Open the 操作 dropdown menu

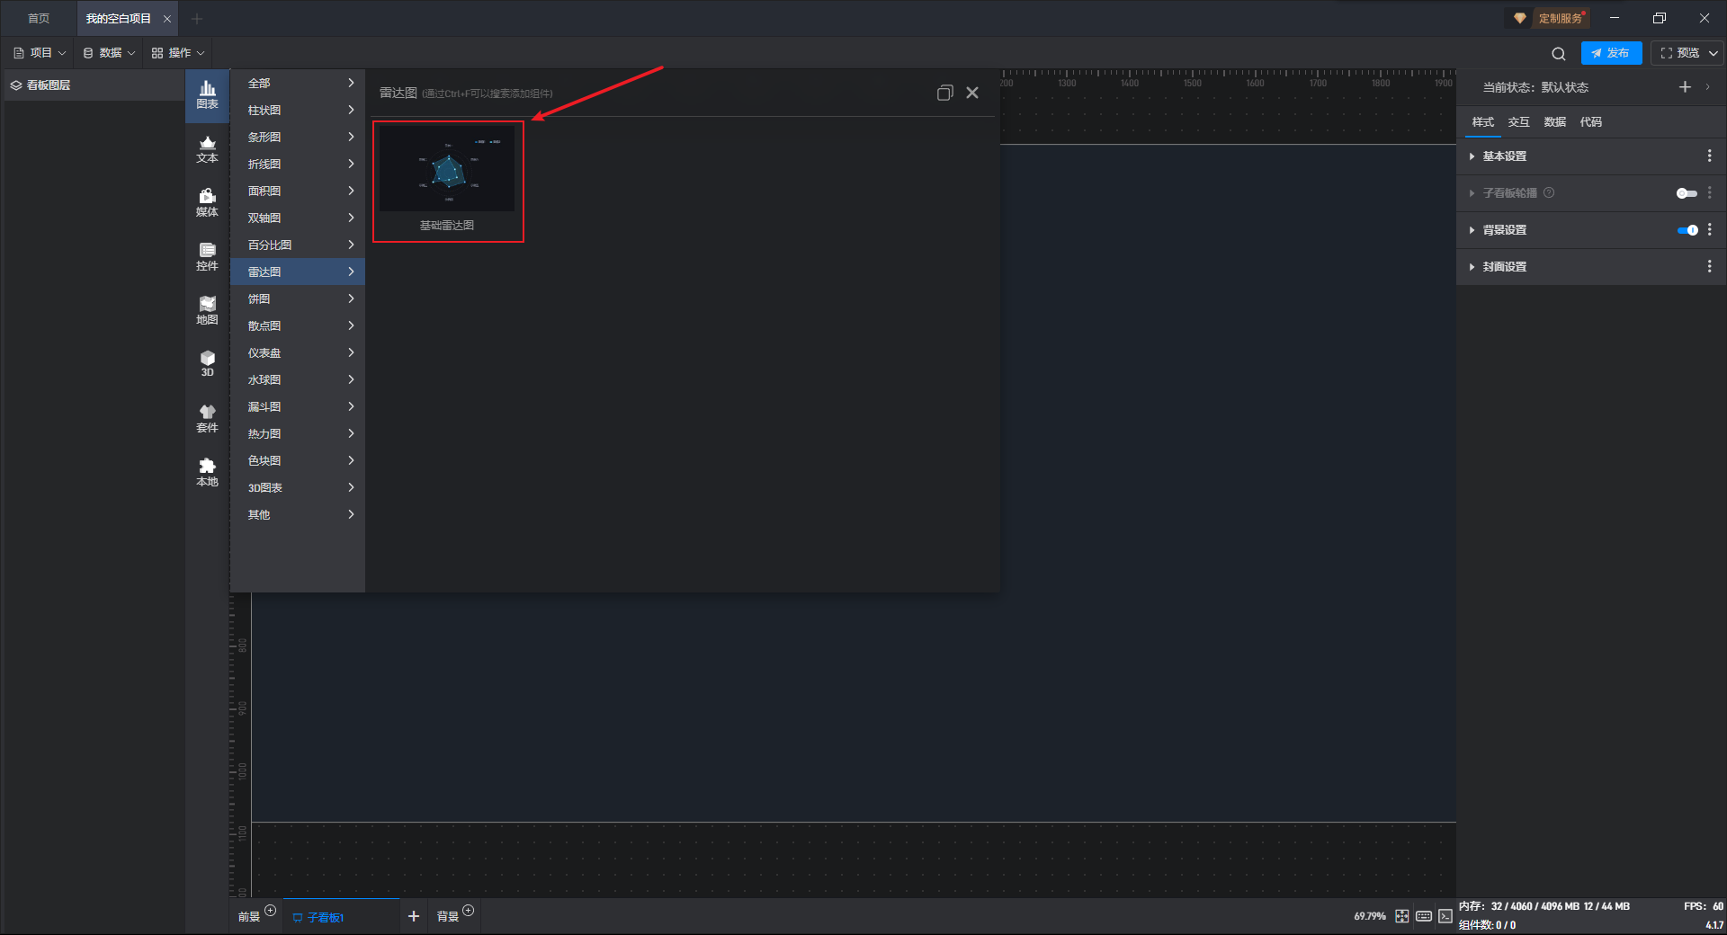click(178, 53)
